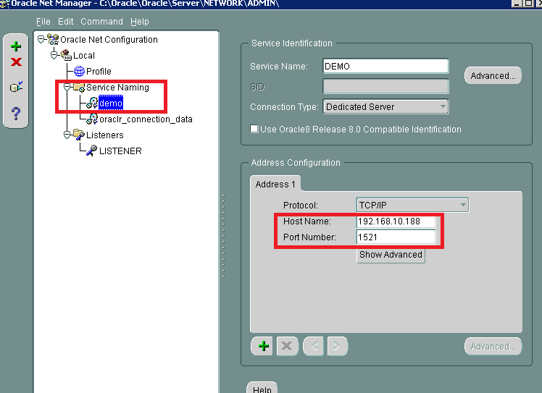The image size is (542, 393).
Task: Click the previous address left arrow button
Action: pyautogui.click(x=314, y=346)
